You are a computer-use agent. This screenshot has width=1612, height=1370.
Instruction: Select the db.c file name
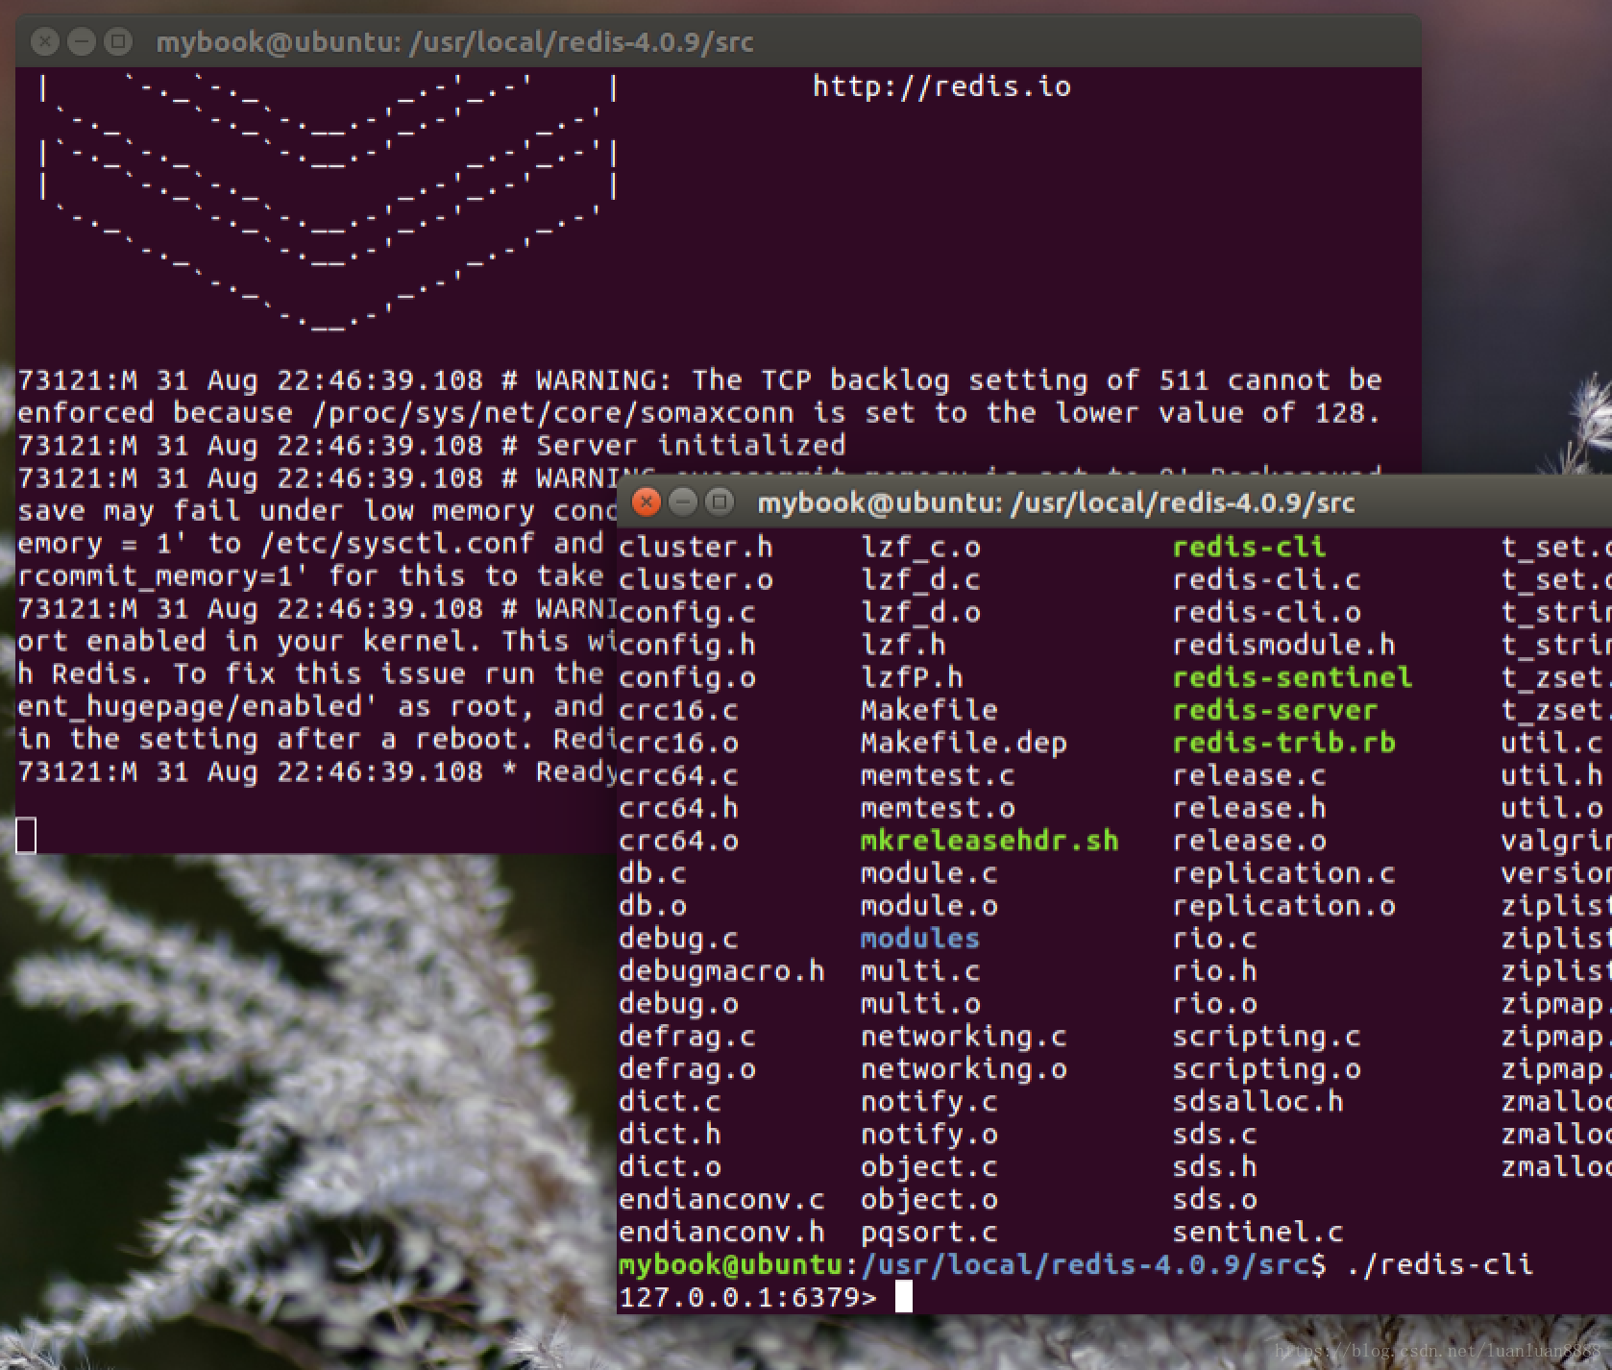[x=652, y=873]
